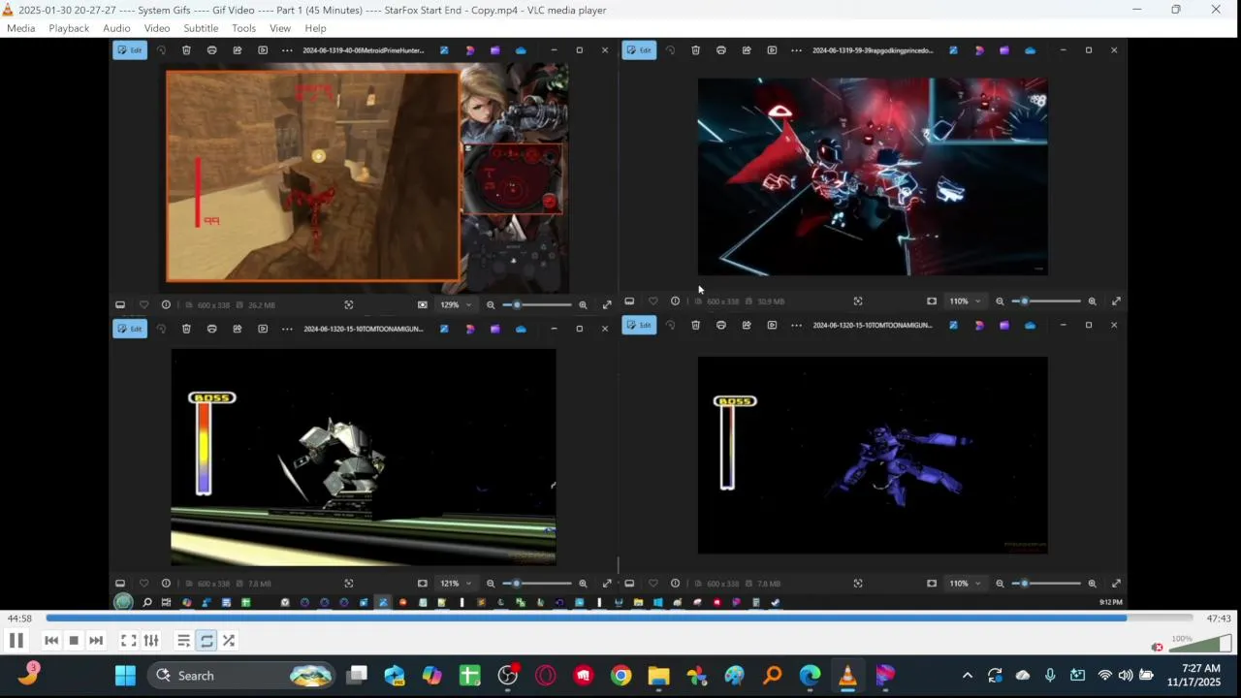Stop VLC playback
This screenshot has height=698, width=1241.
pyautogui.click(x=74, y=641)
